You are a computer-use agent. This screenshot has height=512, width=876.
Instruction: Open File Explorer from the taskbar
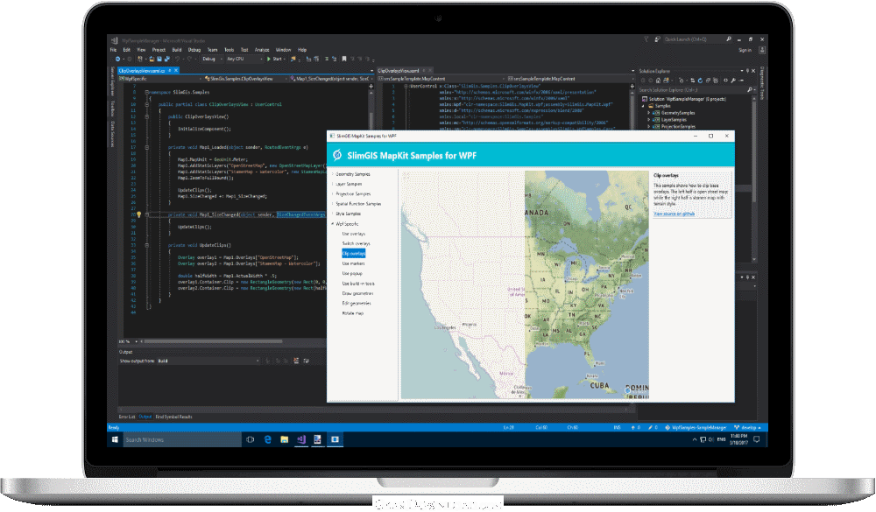pos(285,439)
